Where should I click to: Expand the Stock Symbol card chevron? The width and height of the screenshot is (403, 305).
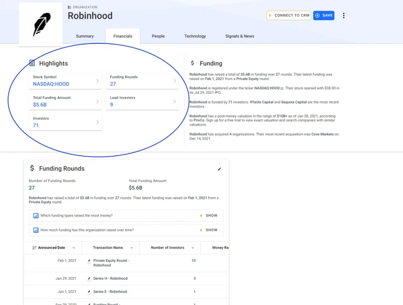98,81
